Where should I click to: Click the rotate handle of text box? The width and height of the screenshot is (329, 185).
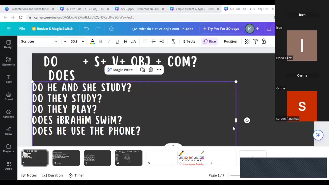(247, 120)
